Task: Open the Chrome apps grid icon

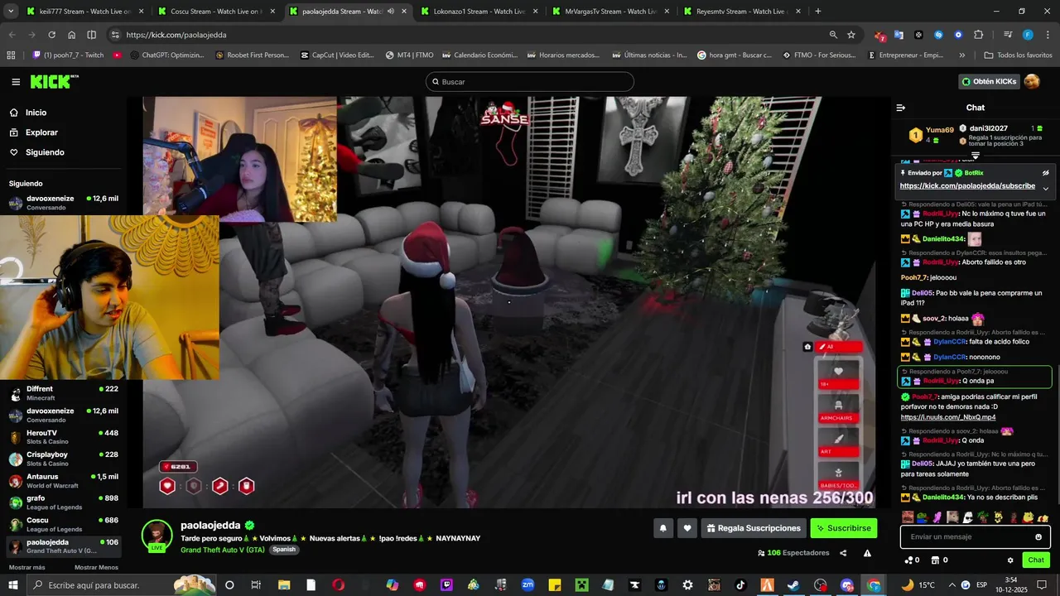Action: click(x=11, y=55)
